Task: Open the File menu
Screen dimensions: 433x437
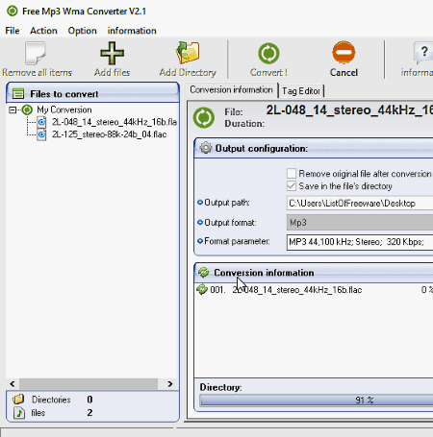Action: tap(13, 31)
